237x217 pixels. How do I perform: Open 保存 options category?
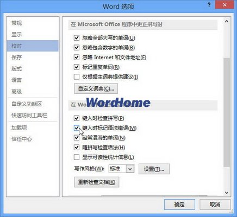click(33, 58)
